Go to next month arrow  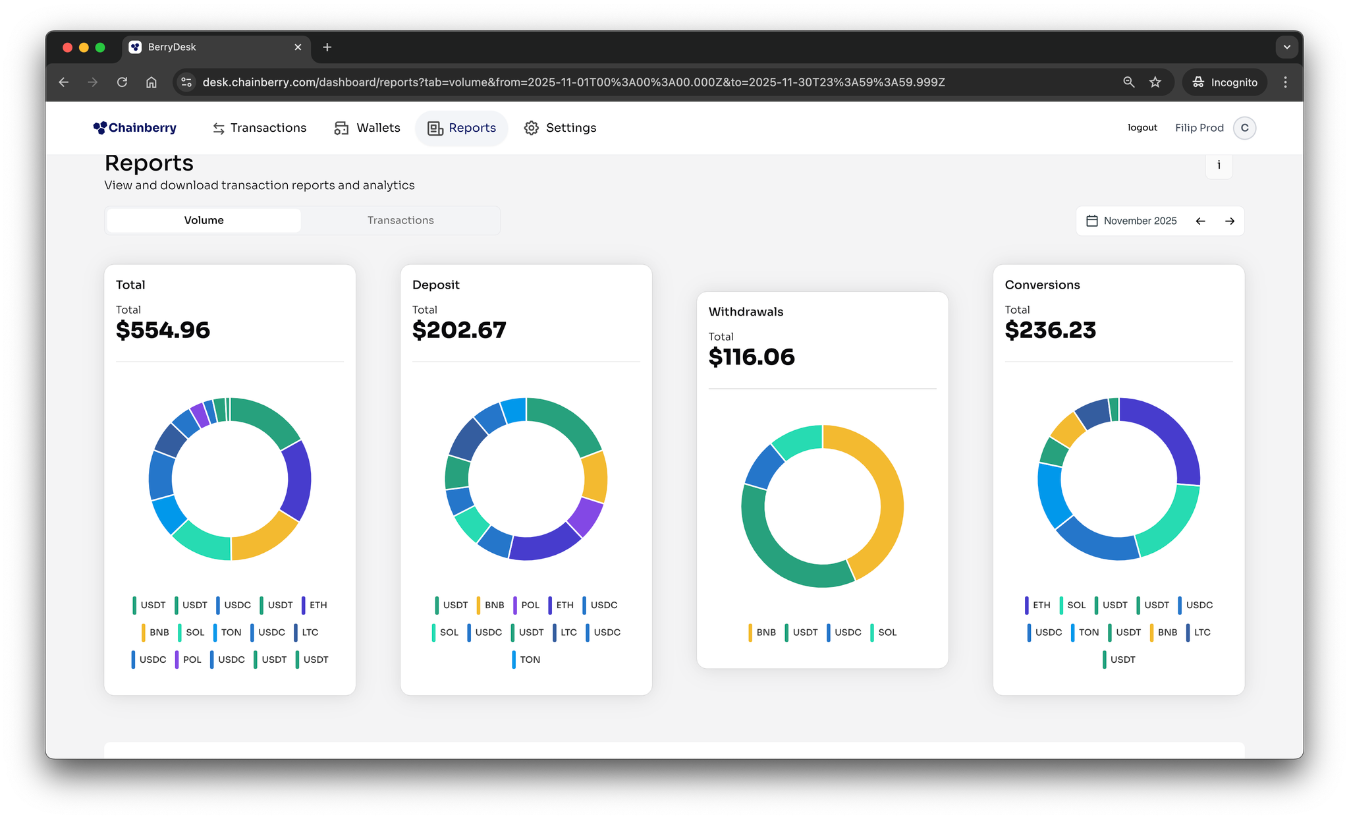[x=1229, y=221]
